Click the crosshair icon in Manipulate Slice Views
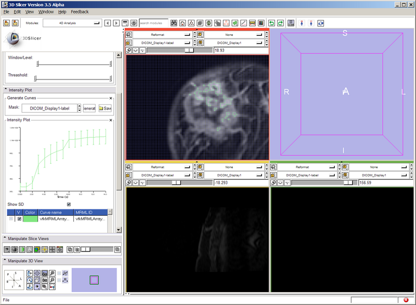416x305 pixels. click(45, 249)
